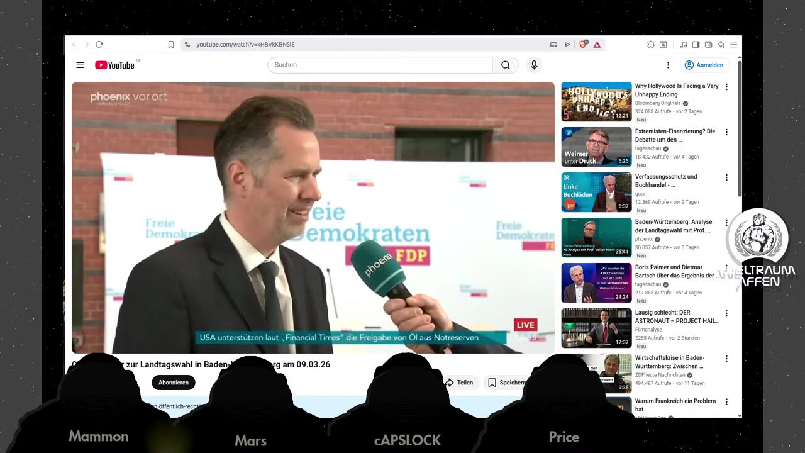Open the Brave Rewards triangle icon
The image size is (805, 453).
pyautogui.click(x=597, y=45)
